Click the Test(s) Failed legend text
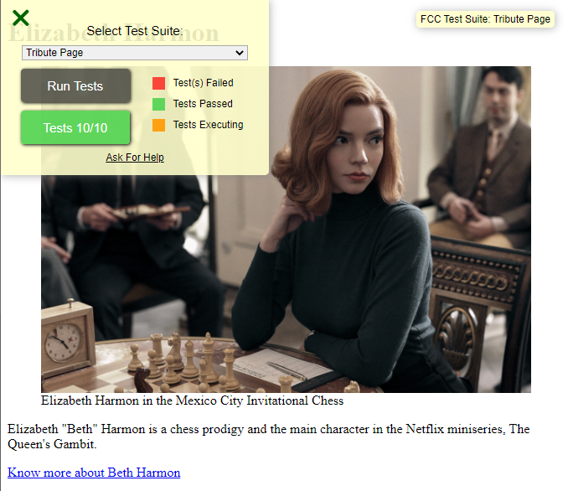Viewport: 568px width, 491px height. click(204, 83)
